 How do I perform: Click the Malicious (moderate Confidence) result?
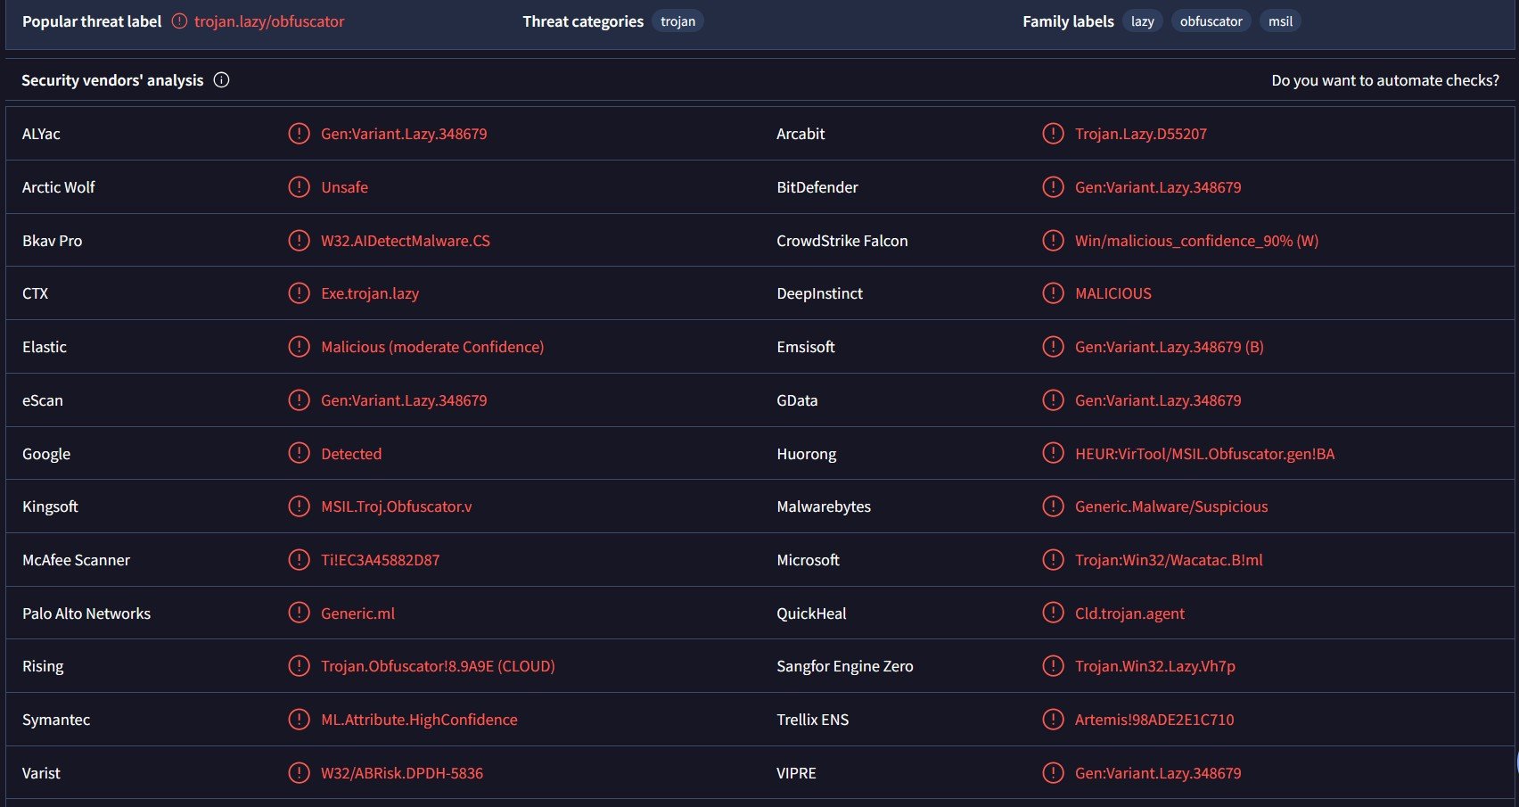coord(432,347)
